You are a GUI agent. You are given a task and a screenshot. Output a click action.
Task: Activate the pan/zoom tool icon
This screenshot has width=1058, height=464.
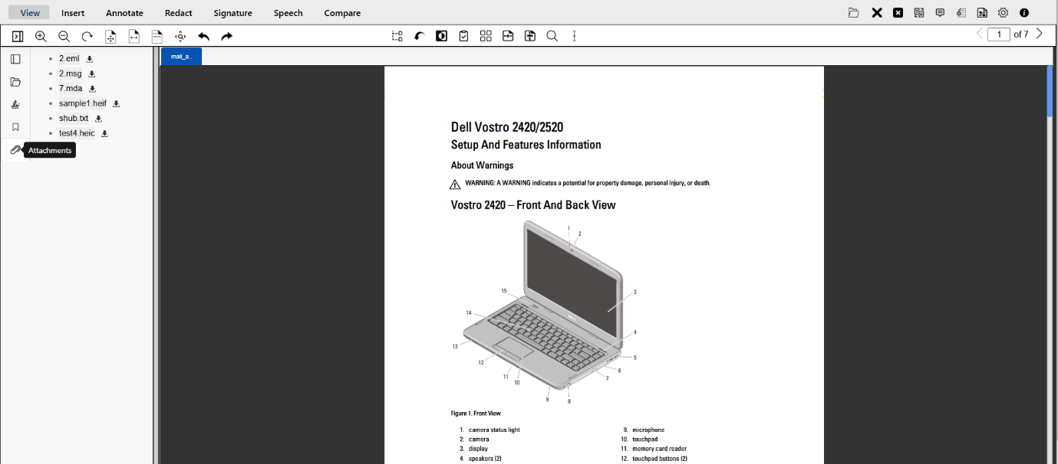(x=180, y=36)
